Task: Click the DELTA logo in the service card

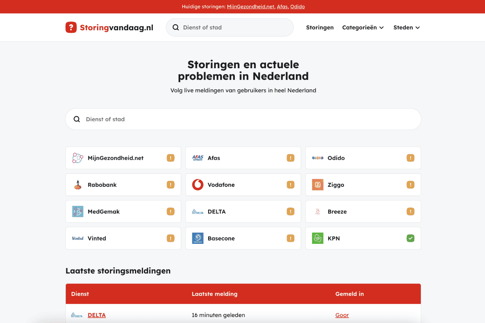Action: (198, 212)
